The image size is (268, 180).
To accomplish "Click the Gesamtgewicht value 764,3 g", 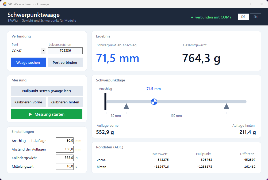I will (x=201, y=58).
